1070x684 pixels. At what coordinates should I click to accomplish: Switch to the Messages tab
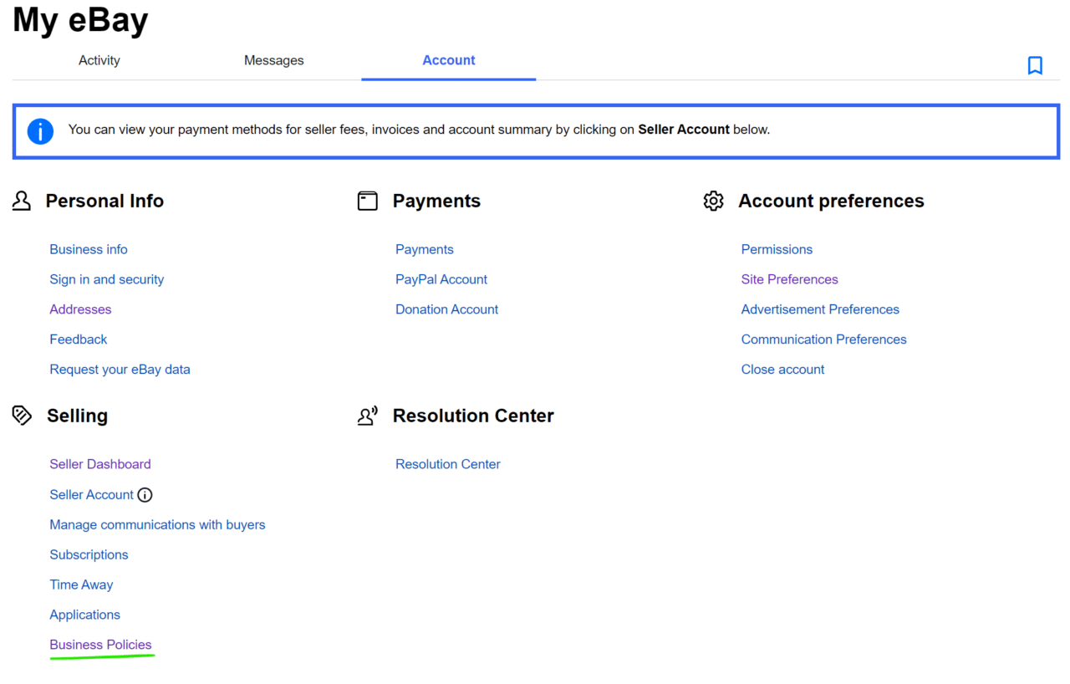tap(273, 59)
